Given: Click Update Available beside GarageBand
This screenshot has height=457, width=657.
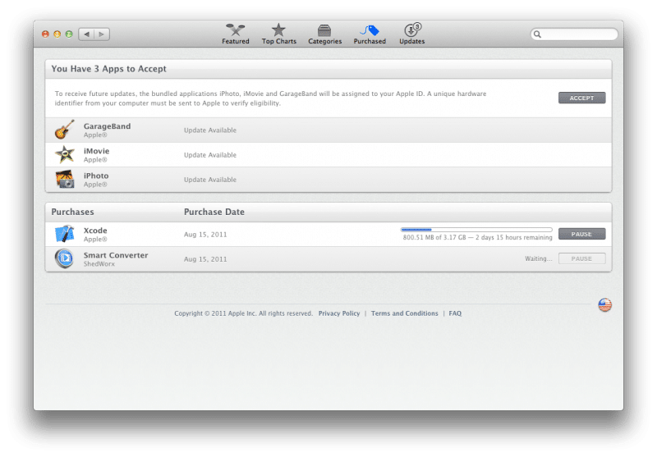Looking at the screenshot, I should coord(210,130).
